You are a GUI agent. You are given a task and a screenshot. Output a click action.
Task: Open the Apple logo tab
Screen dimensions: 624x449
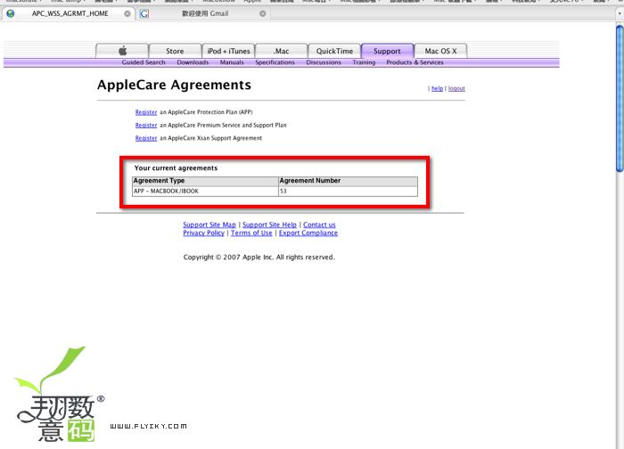(122, 51)
